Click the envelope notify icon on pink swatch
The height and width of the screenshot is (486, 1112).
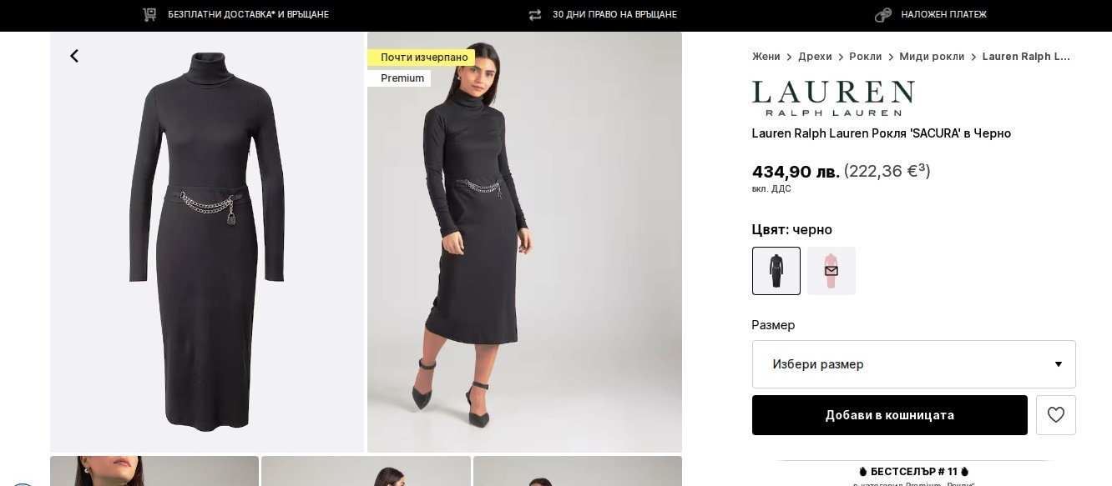coord(831,271)
